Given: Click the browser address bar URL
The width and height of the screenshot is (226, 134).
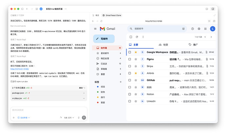Looking at the screenshot, I should [x=154, y=21].
